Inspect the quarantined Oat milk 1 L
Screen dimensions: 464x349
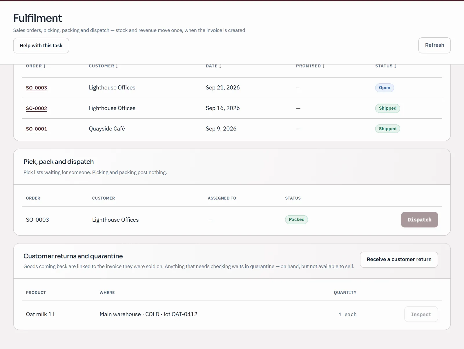(x=421, y=314)
